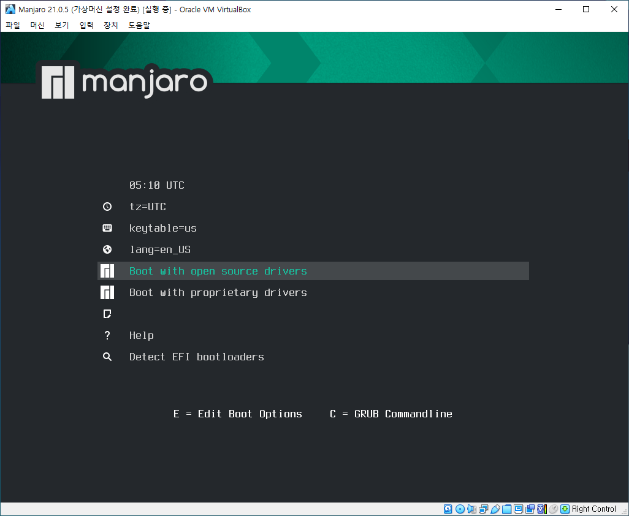The image size is (629, 516).
Task: Click the clock icon beside tz=UTC
Action: pyautogui.click(x=107, y=207)
